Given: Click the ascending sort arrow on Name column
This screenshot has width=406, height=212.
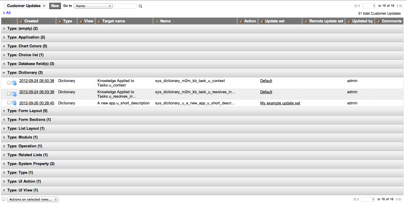Looking at the screenshot, I should tap(157, 21).
